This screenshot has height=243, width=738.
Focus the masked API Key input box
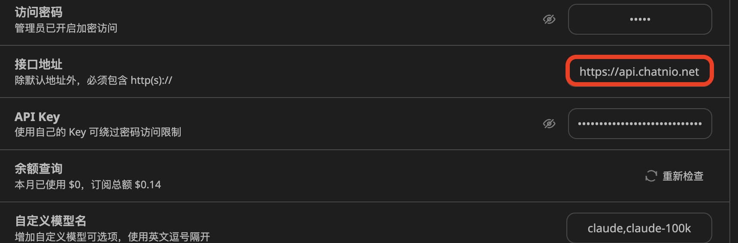(640, 124)
